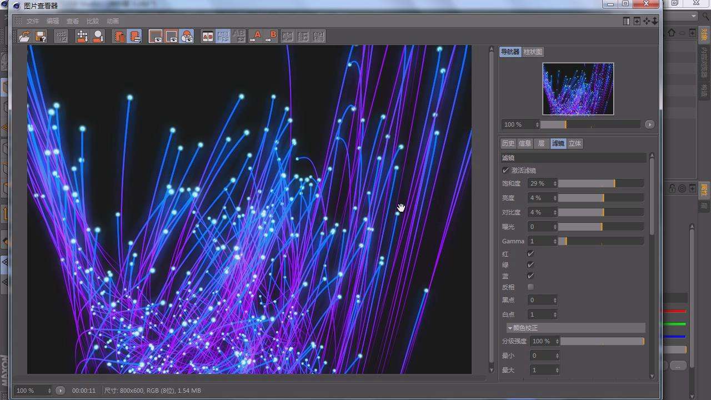Open the bottom-left zoom percentage dropdown
The height and width of the screenshot is (400, 711).
(49, 390)
